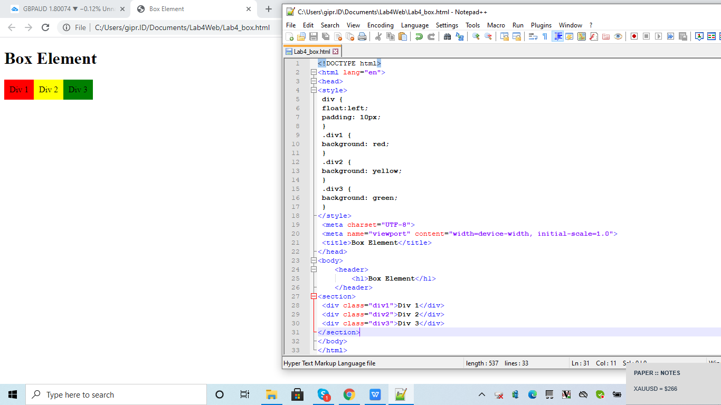Collapse the section element code fold
This screenshot has height=405, width=721.
click(x=314, y=296)
